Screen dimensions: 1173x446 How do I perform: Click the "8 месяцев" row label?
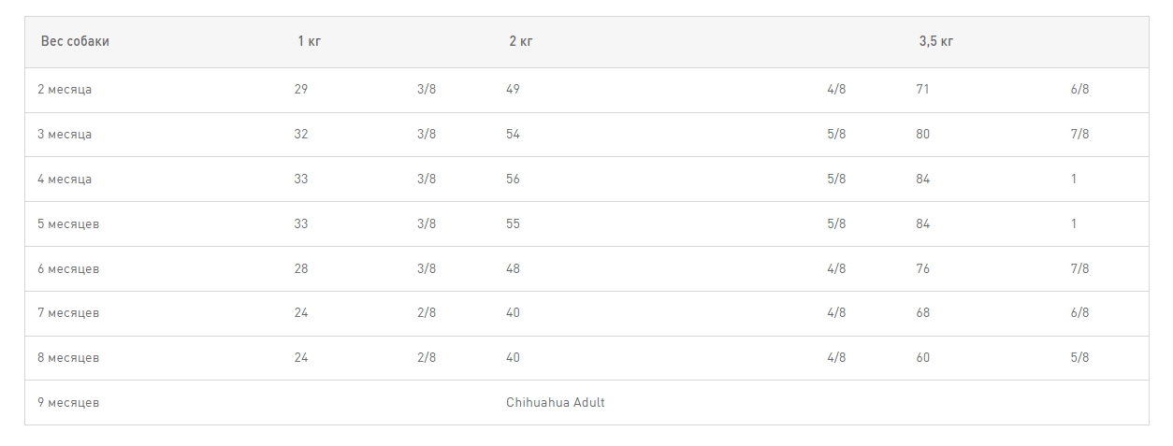(68, 358)
